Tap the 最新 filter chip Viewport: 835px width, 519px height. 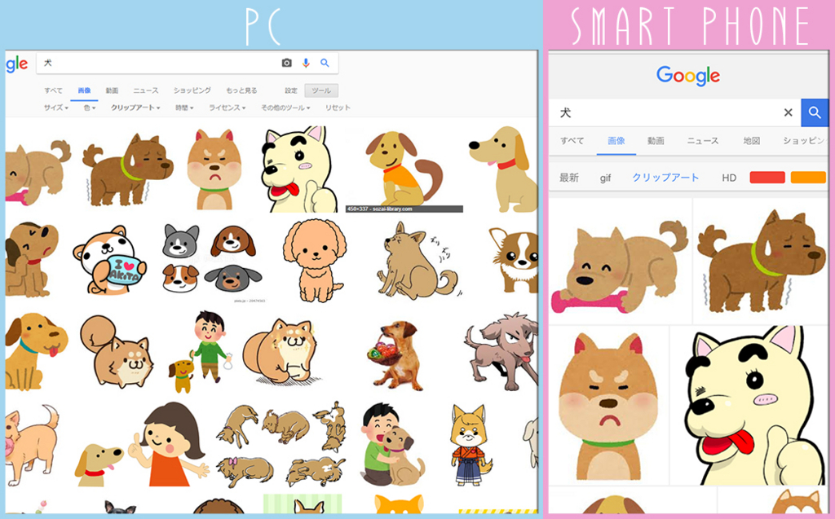tap(568, 178)
